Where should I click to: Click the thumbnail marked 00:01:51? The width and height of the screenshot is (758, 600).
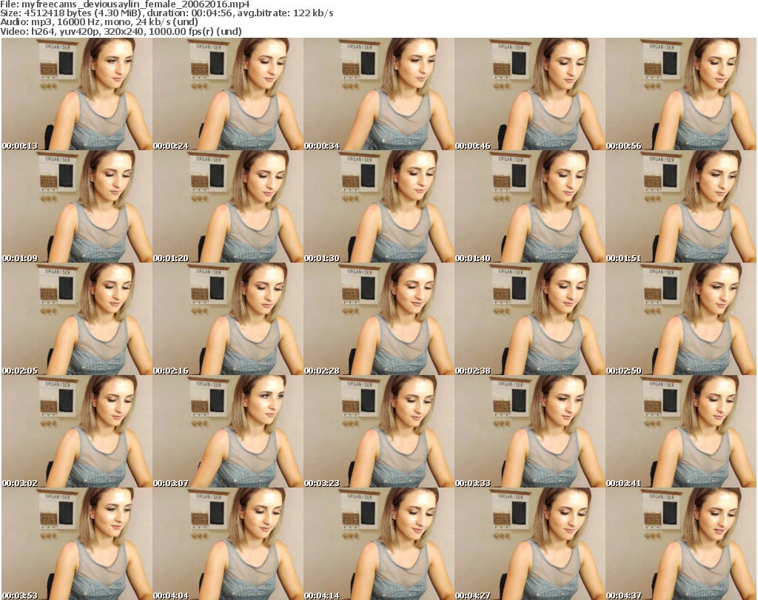pos(680,206)
